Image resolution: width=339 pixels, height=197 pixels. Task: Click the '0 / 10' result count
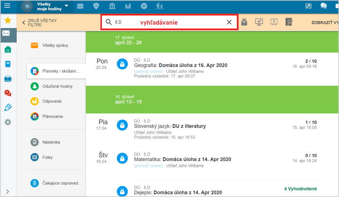[311, 156]
